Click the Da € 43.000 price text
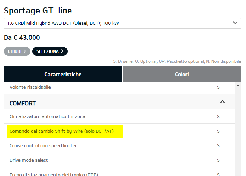Image resolution: width=246 pixels, height=176 pixels. (22, 38)
